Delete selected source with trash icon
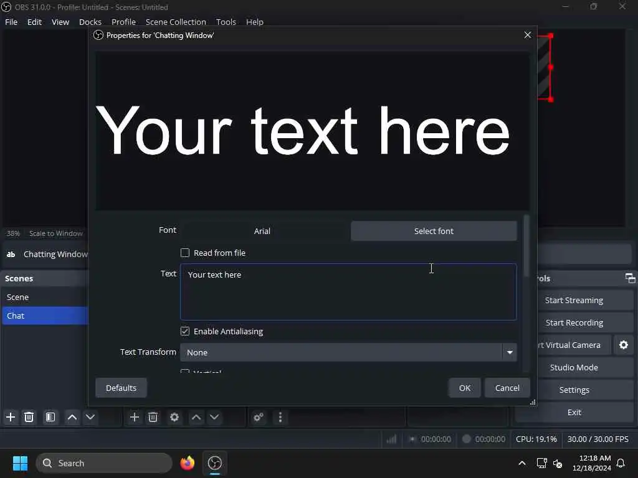The image size is (638, 478). (153, 417)
